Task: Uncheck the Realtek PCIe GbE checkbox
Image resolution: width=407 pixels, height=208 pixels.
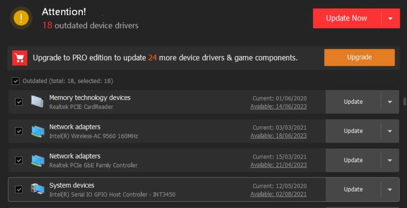Action: click(19, 160)
